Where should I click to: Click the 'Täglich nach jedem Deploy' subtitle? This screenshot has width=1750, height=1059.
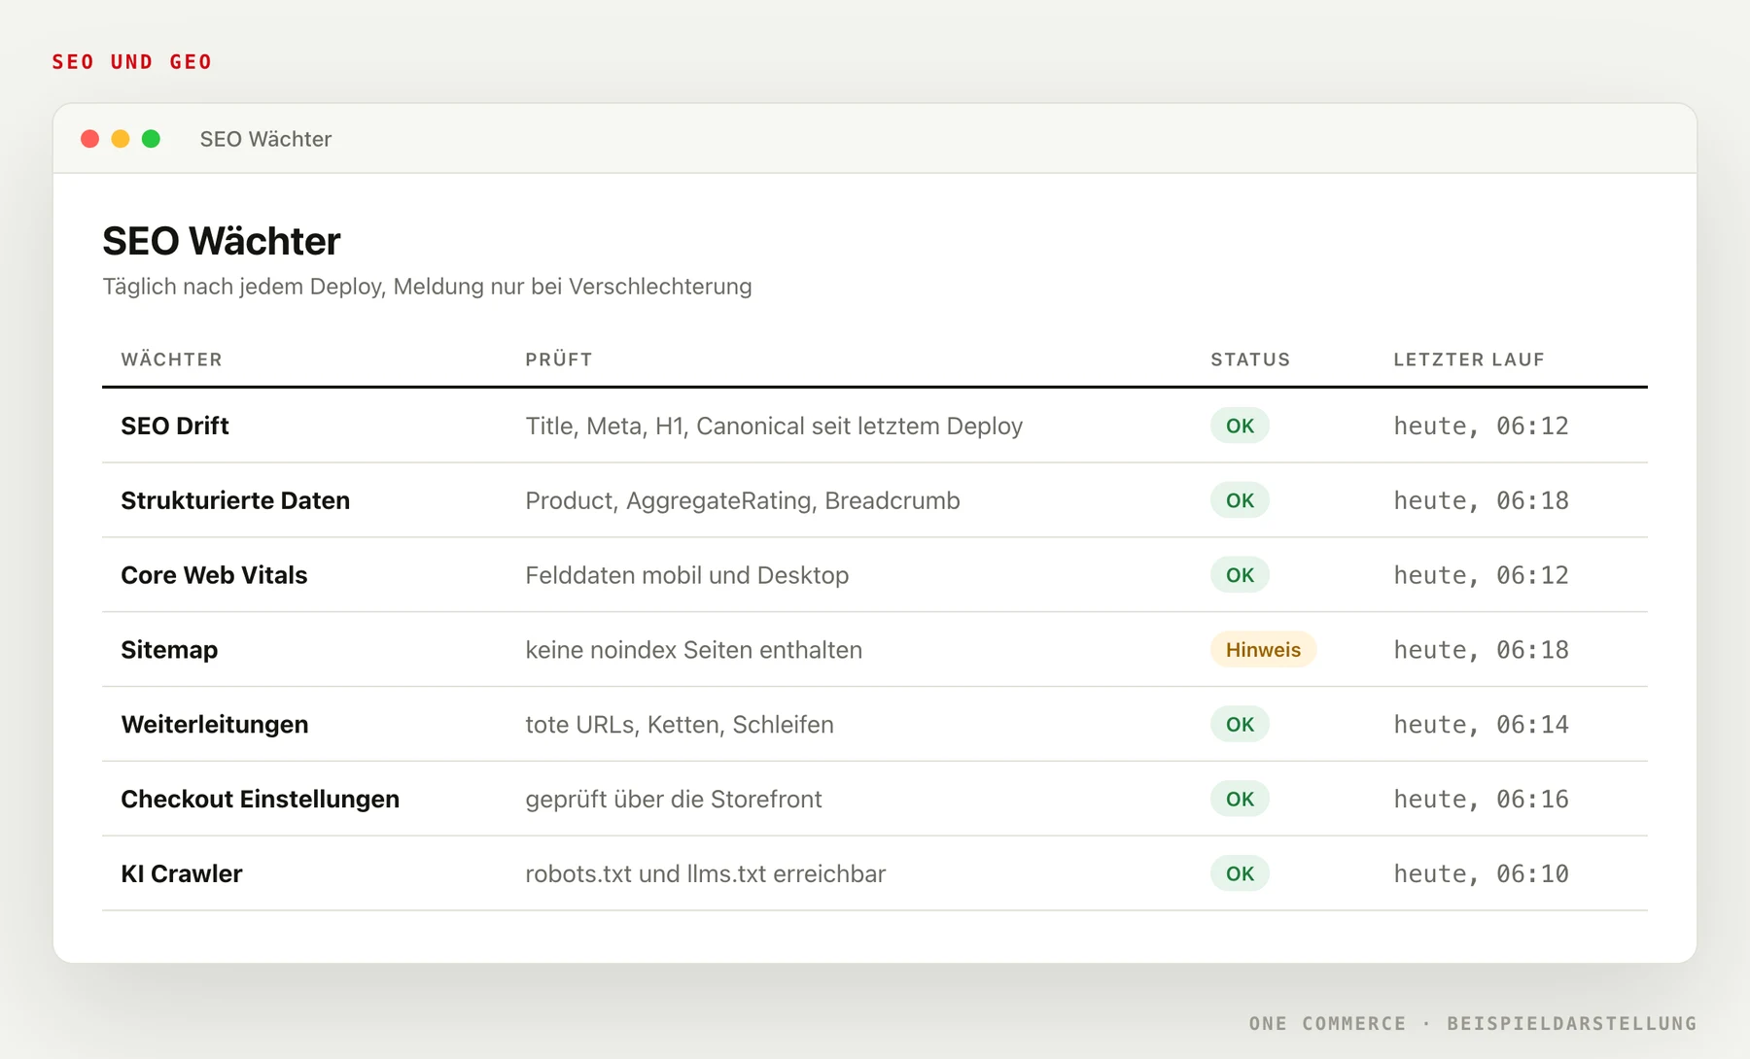428,287
